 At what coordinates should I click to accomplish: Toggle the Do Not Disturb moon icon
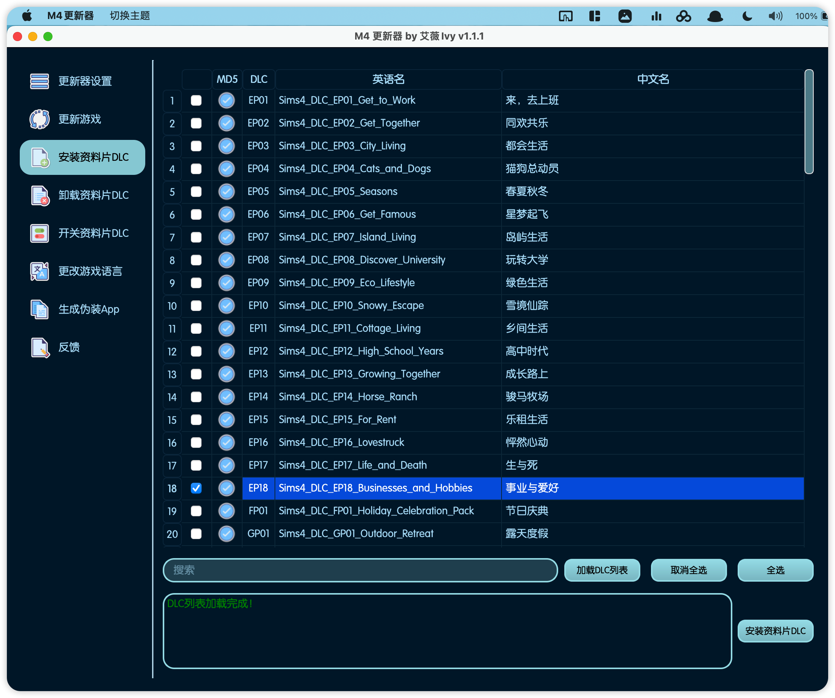click(747, 16)
